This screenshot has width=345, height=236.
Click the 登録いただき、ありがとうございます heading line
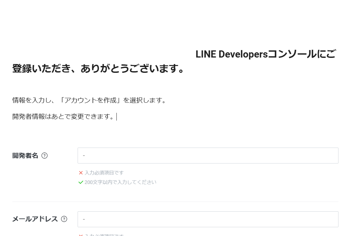[98, 69]
